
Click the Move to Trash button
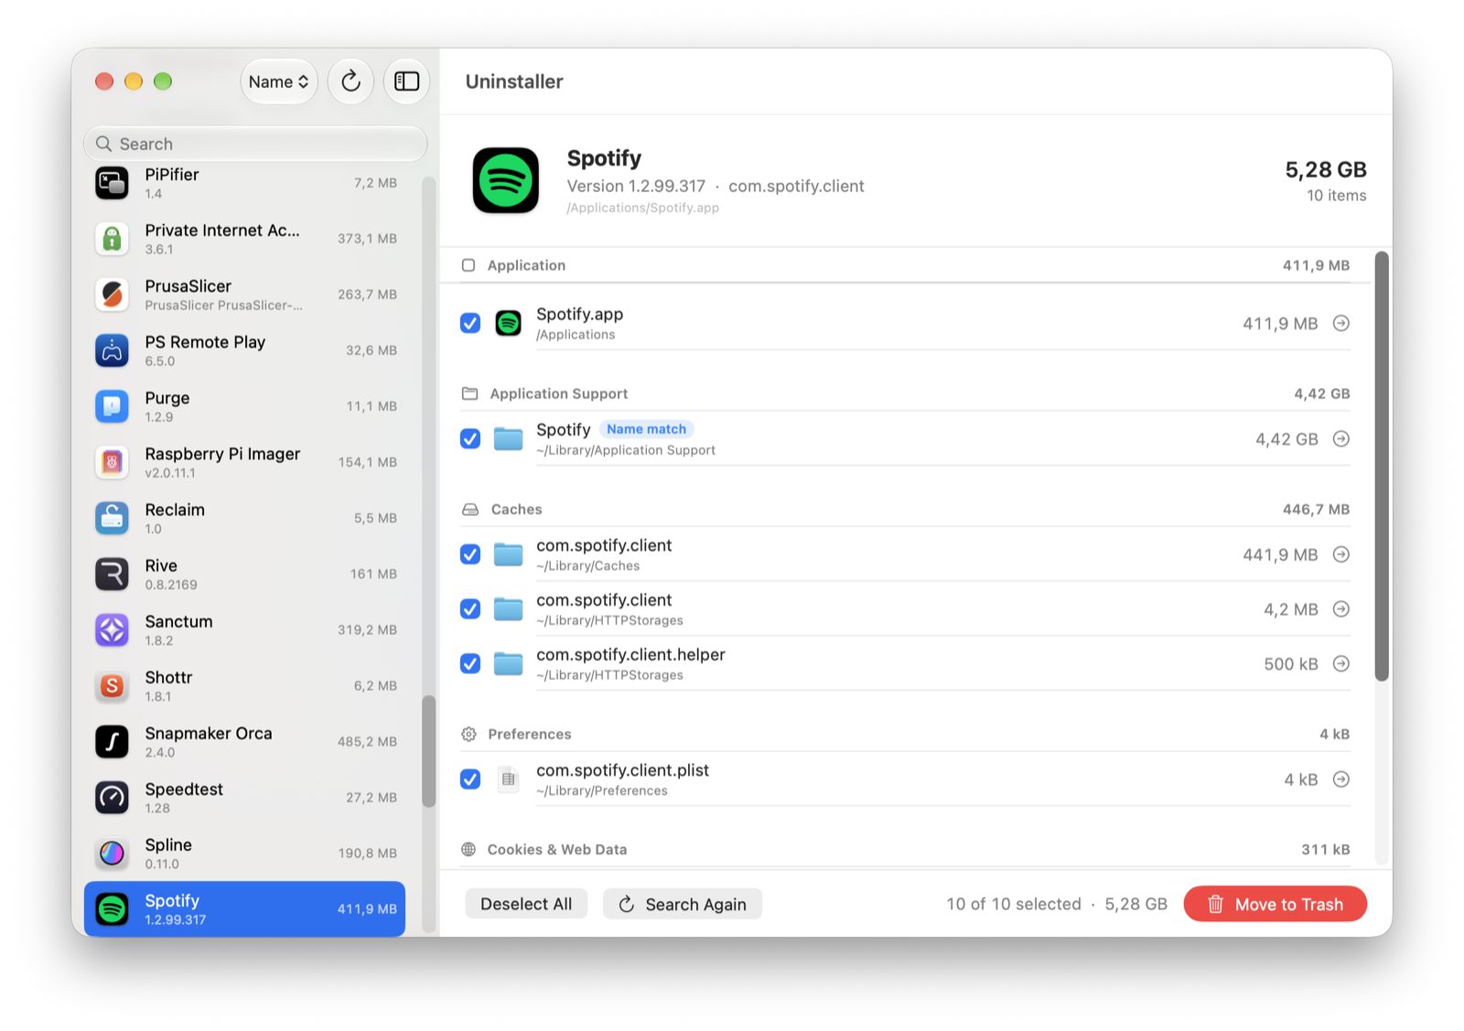pyautogui.click(x=1276, y=904)
